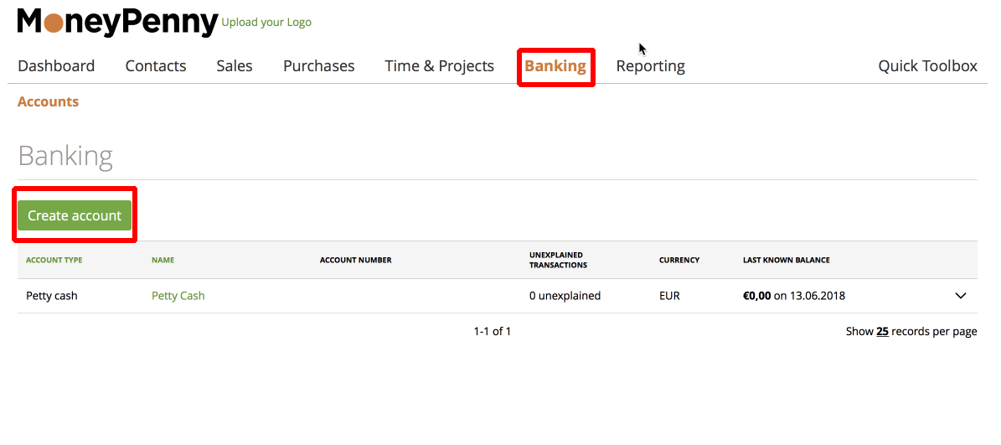Open the Dashboard menu
1001x445 pixels.
click(56, 65)
